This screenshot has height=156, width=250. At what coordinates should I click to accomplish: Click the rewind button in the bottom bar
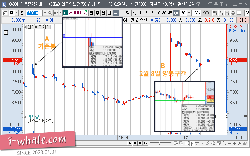(x=135, y=143)
